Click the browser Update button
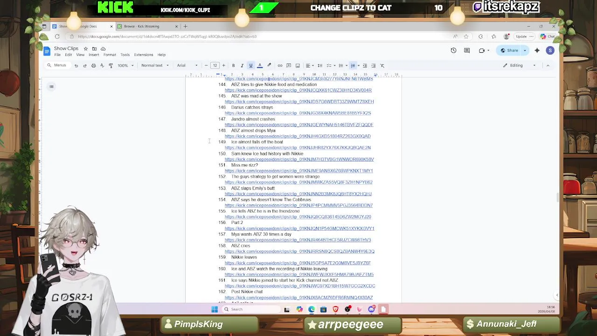The image size is (597, 336). (x=523, y=36)
